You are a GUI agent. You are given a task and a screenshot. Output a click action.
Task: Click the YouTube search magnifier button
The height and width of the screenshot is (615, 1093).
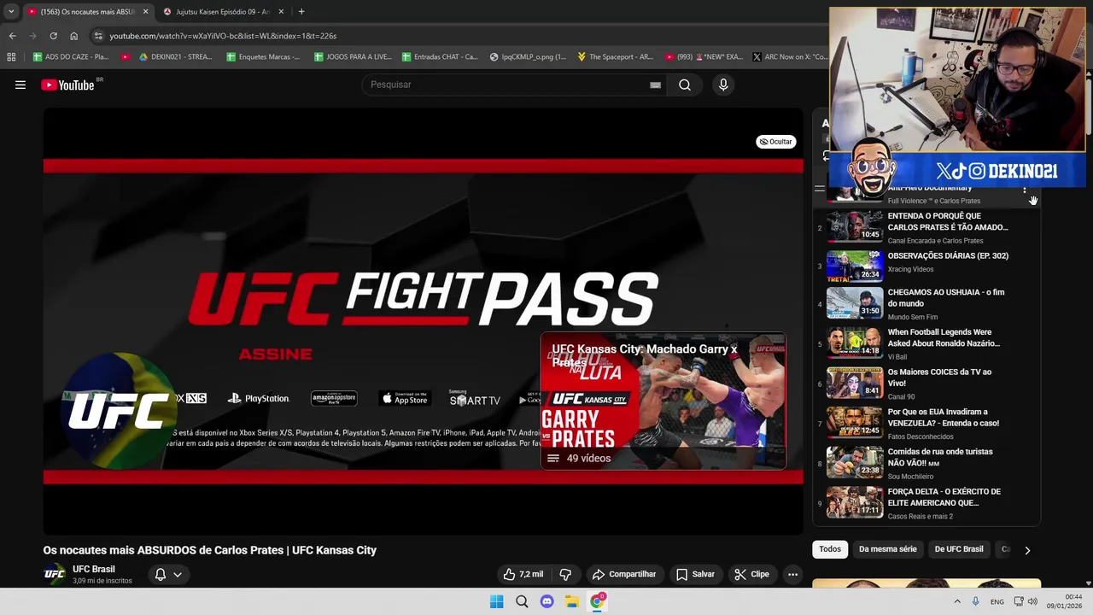click(685, 85)
